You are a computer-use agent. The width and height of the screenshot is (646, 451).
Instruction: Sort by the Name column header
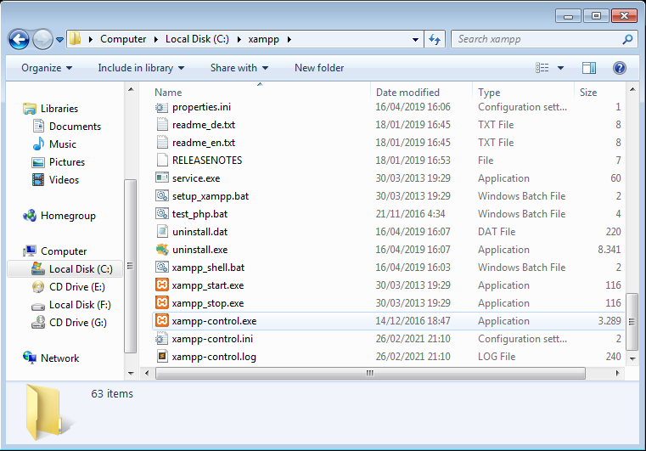[168, 93]
